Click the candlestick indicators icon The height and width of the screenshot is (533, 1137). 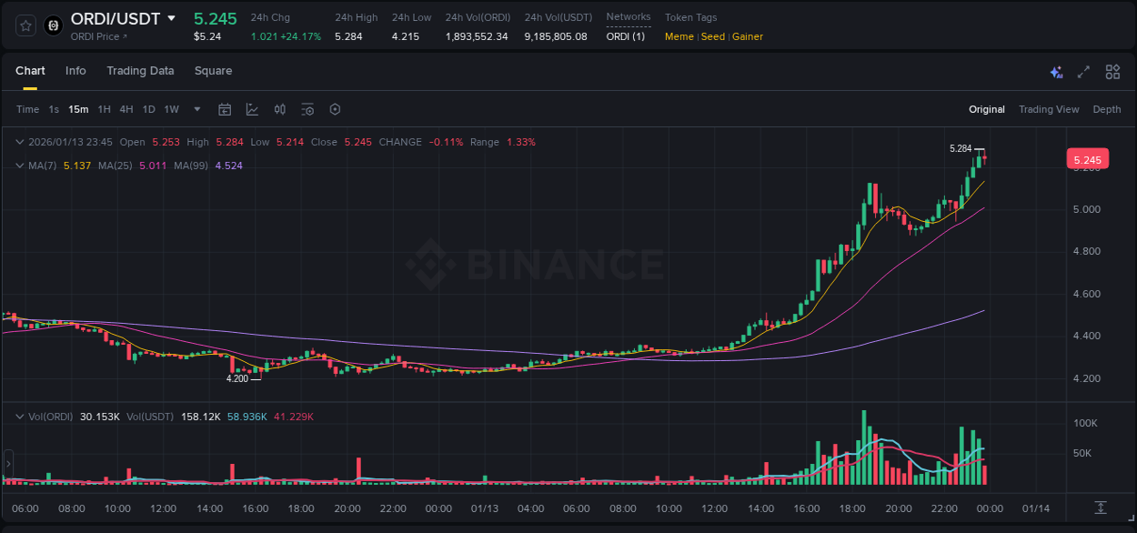(x=280, y=108)
